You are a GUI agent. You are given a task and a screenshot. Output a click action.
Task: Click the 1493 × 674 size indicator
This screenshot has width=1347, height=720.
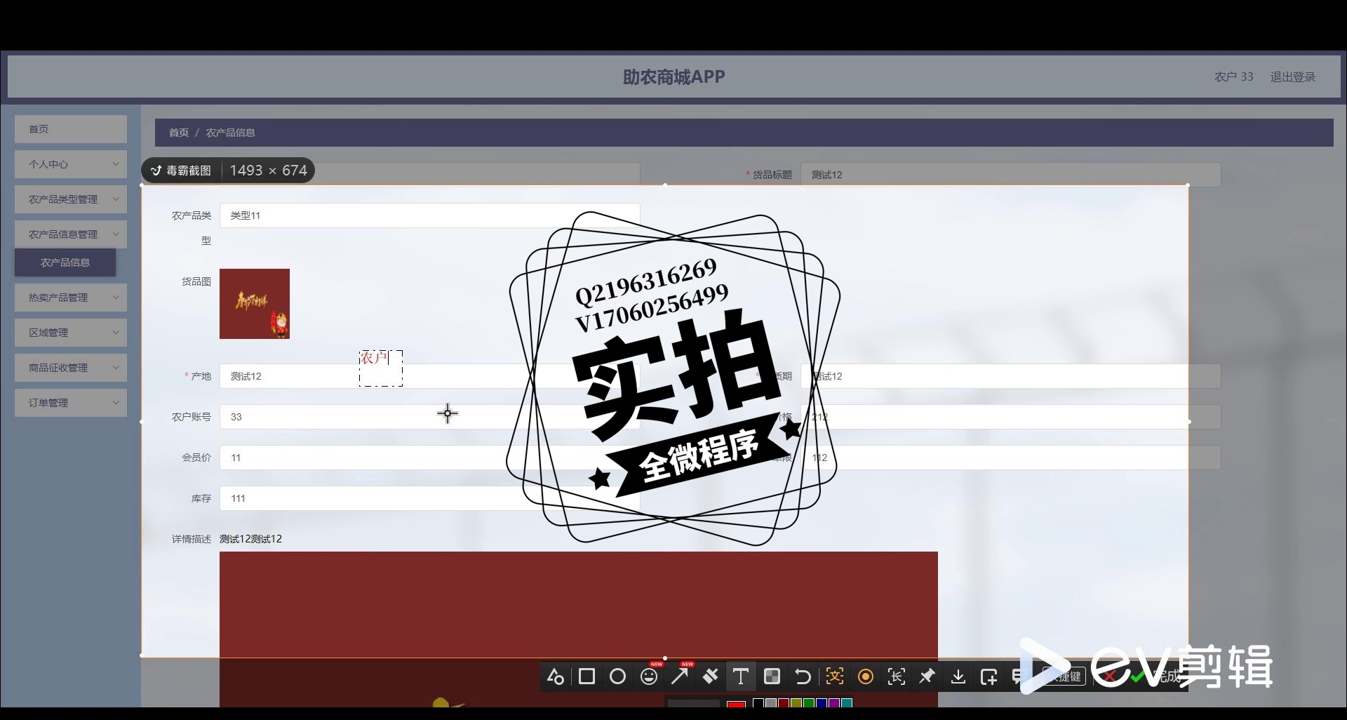268,171
